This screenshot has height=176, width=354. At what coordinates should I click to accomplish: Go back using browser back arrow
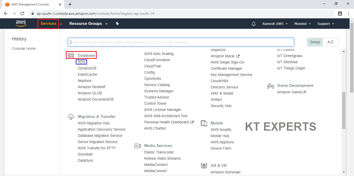[6, 13]
